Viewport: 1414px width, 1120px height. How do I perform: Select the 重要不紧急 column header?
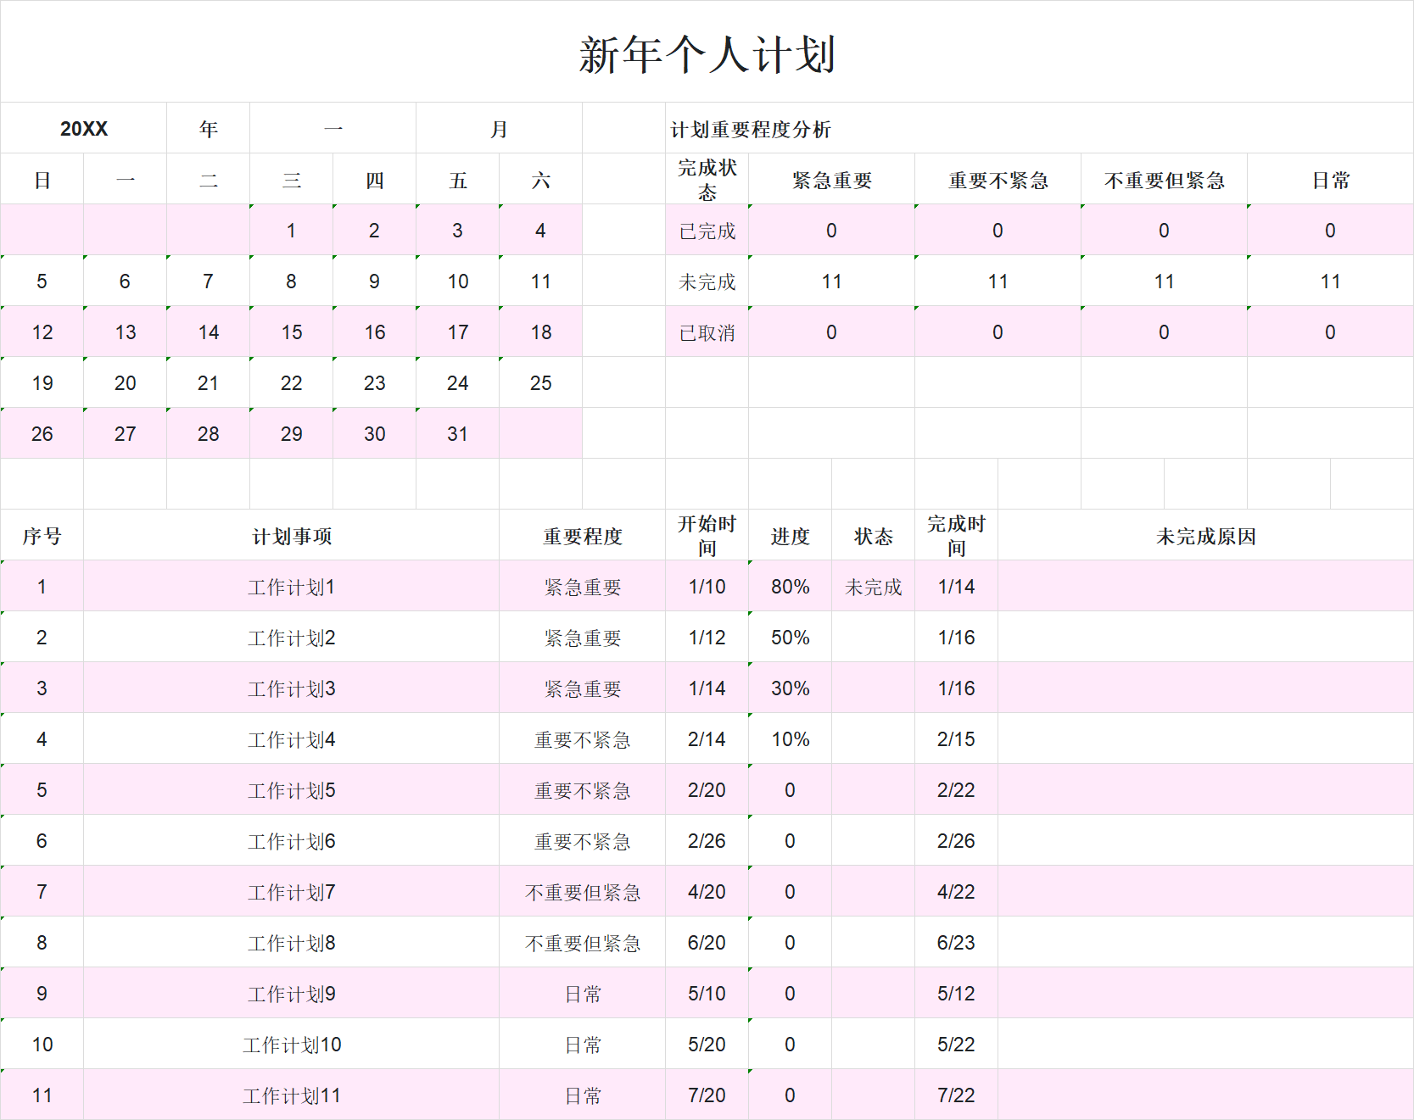click(998, 179)
